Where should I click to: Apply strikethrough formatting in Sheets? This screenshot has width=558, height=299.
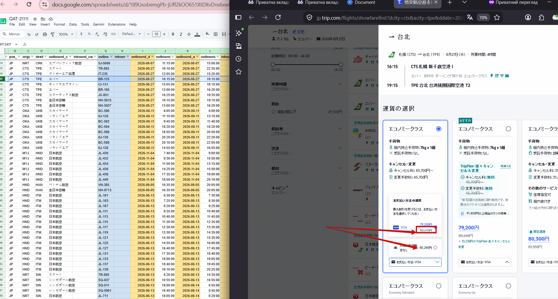pyautogui.click(x=189, y=34)
